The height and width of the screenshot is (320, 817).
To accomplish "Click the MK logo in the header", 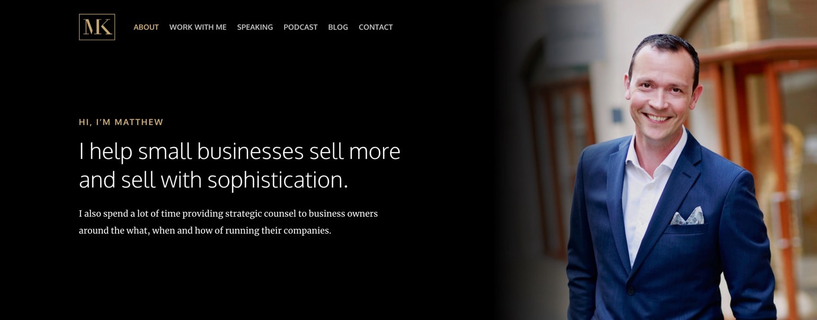I will 97,27.
